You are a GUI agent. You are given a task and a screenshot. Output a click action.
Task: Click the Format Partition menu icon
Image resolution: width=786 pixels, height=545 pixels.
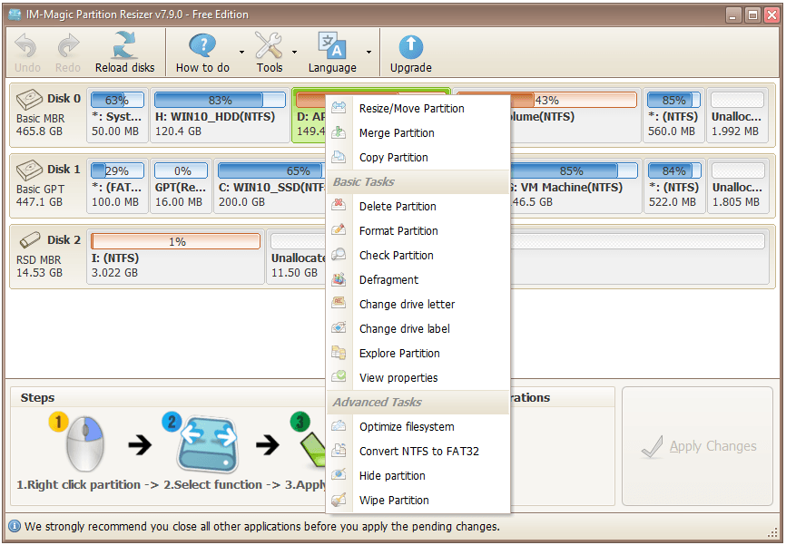coord(339,230)
